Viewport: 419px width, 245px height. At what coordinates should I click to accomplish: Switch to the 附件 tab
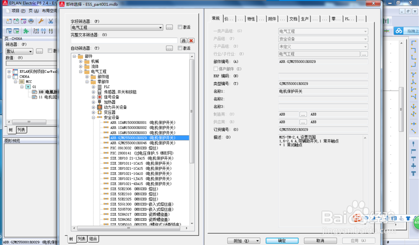click(272, 19)
